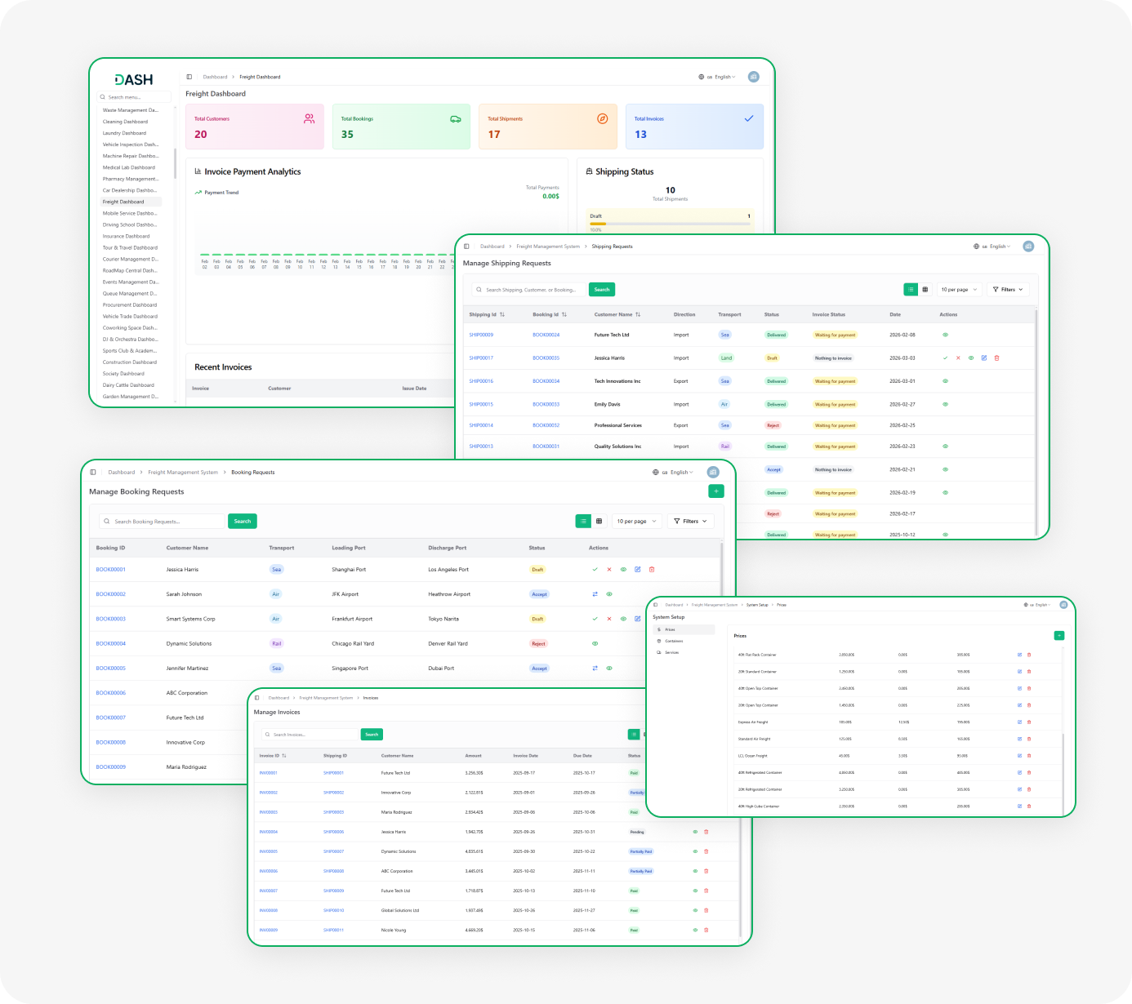Image resolution: width=1132 pixels, height=1004 pixels.
Task: Select the Containers tab in System Setup
Action: click(684, 641)
